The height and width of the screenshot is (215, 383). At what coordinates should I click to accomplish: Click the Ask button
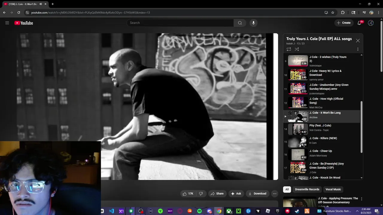click(236, 193)
